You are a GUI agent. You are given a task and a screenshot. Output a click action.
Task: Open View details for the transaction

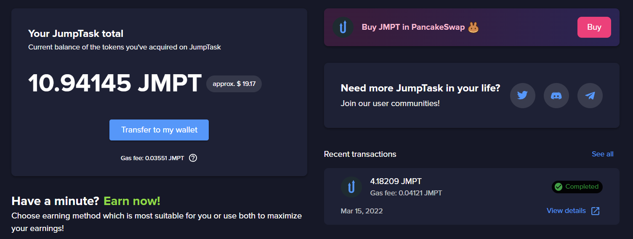coord(566,210)
